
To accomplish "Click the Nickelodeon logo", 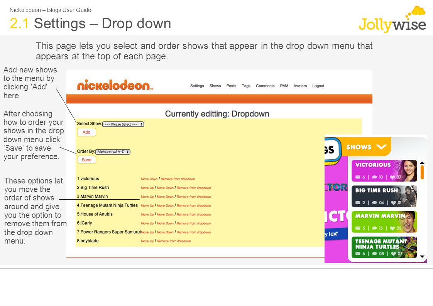I will pos(115,85).
